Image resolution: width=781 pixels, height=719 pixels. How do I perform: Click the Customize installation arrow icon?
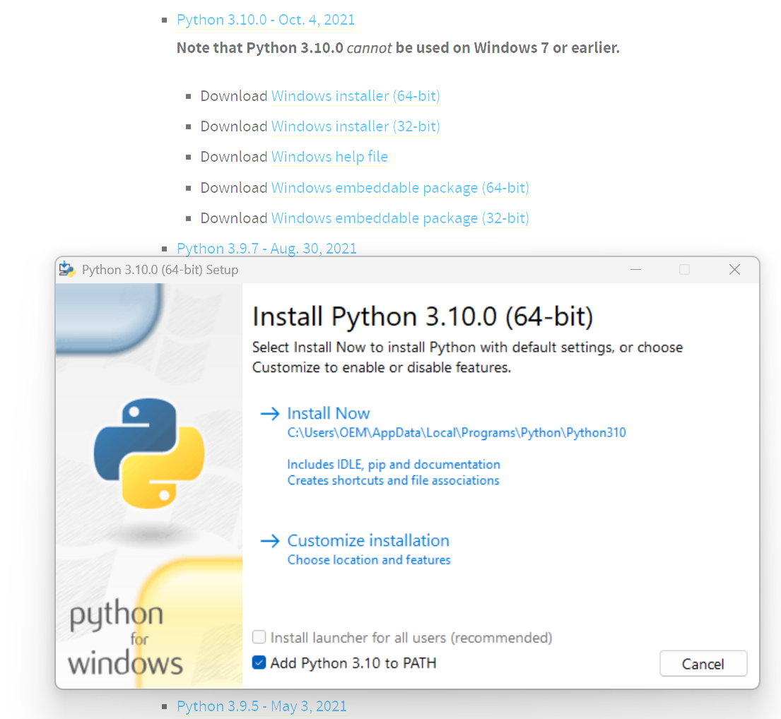(270, 541)
